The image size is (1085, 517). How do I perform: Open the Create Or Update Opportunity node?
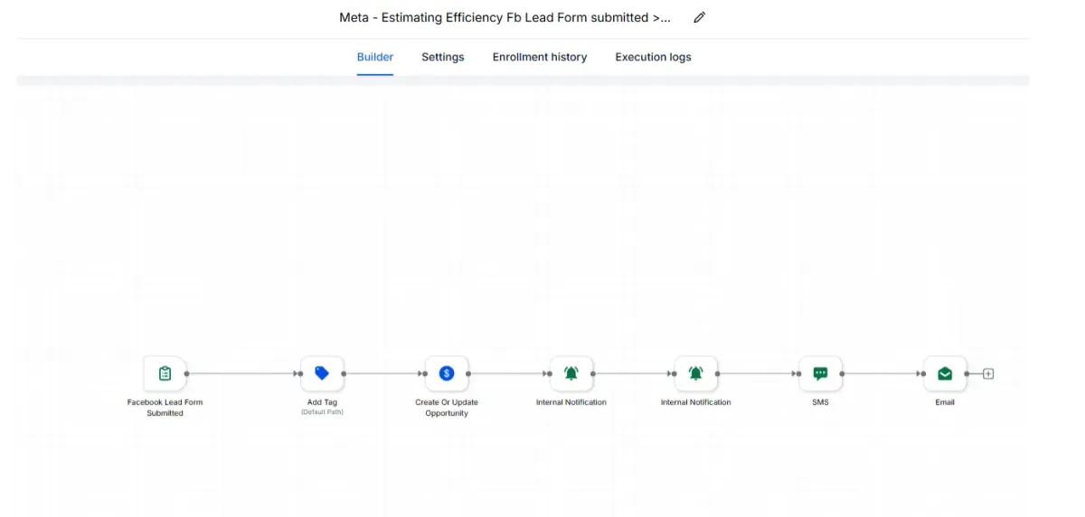(x=447, y=373)
